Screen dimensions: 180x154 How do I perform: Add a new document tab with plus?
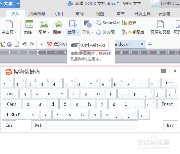[x=150, y=44]
